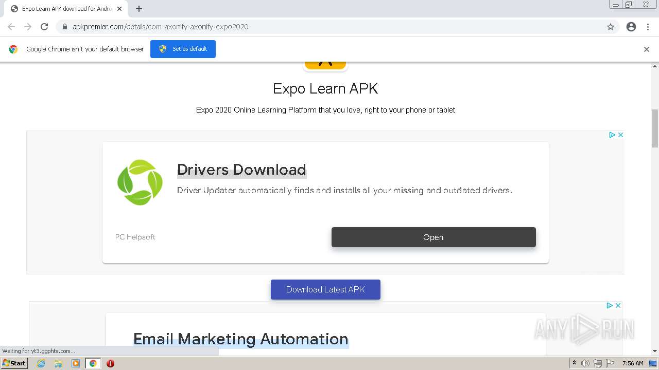Open Chrome three-dot menu
659x370 pixels.
click(648, 27)
